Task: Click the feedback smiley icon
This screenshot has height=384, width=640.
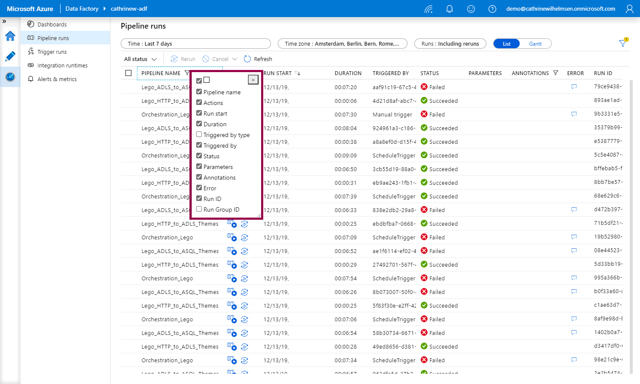Action: [x=471, y=9]
